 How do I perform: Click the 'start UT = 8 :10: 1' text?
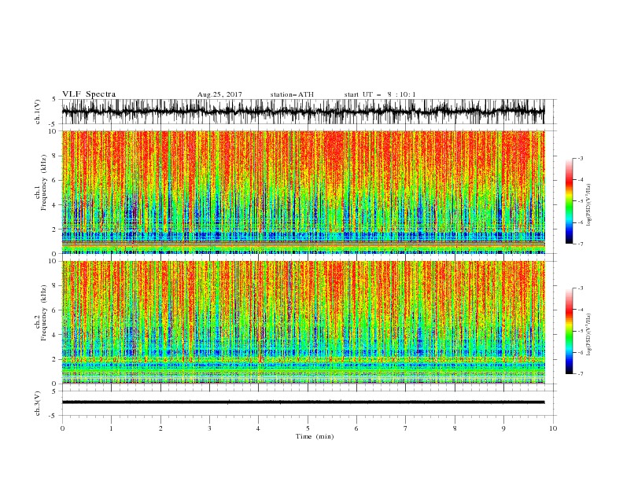point(380,94)
